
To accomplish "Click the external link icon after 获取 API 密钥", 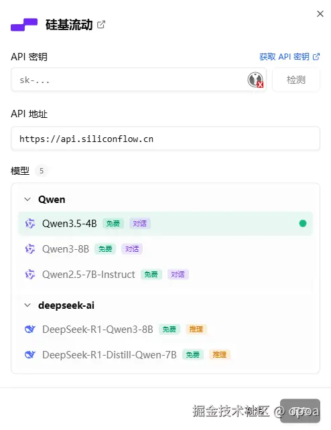I will tap(316, 56).
